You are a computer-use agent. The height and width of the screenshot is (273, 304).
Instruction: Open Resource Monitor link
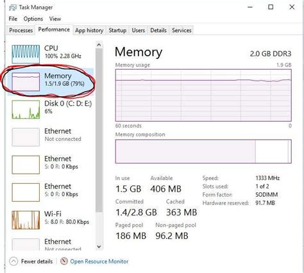point(99,261)
